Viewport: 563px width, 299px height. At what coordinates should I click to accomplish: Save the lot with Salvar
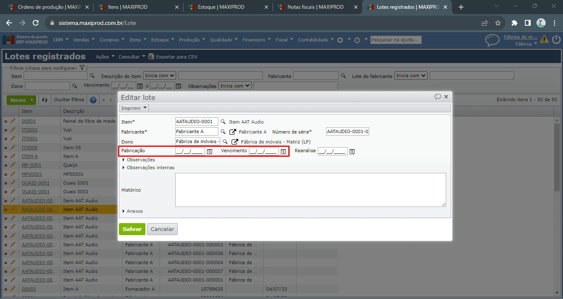click(x=132, y=229)
